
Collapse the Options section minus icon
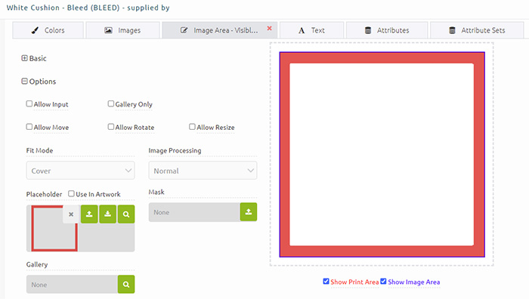(24, 82)
